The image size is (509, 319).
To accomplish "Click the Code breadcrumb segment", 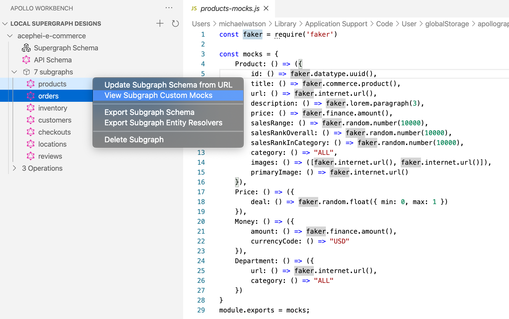I will 384,24.
